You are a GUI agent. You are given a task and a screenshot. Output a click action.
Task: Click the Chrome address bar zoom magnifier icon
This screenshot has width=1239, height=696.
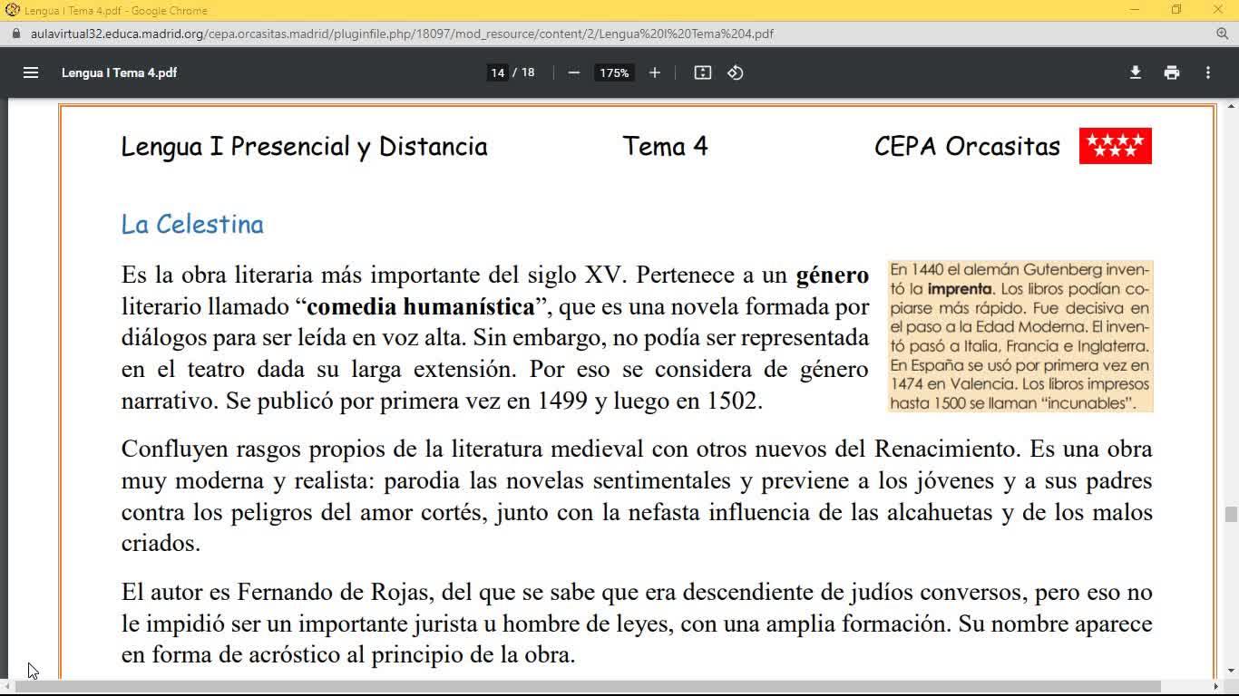(1223, 34)
